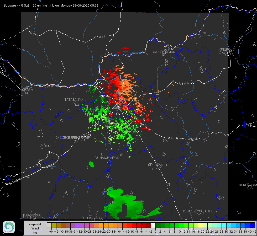The height and width of the screenshot is (236, 257).
Task: Click the 0 value on the legend scale
Action: pyautogui.click(x=155, y=232)
